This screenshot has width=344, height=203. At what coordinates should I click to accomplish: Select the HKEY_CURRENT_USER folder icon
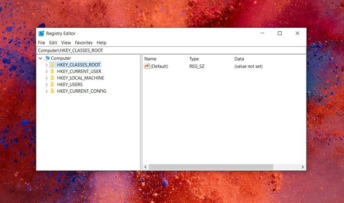click(52, 72)
